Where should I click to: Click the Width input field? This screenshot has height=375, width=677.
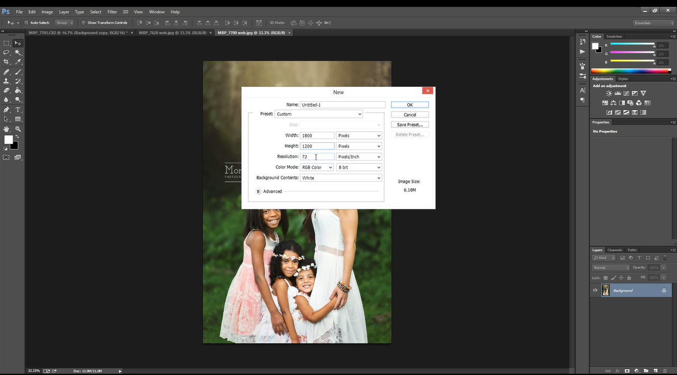point(317,136)
